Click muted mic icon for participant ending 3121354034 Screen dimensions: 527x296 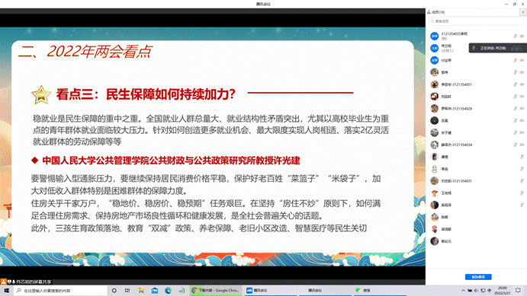point(516,145)
